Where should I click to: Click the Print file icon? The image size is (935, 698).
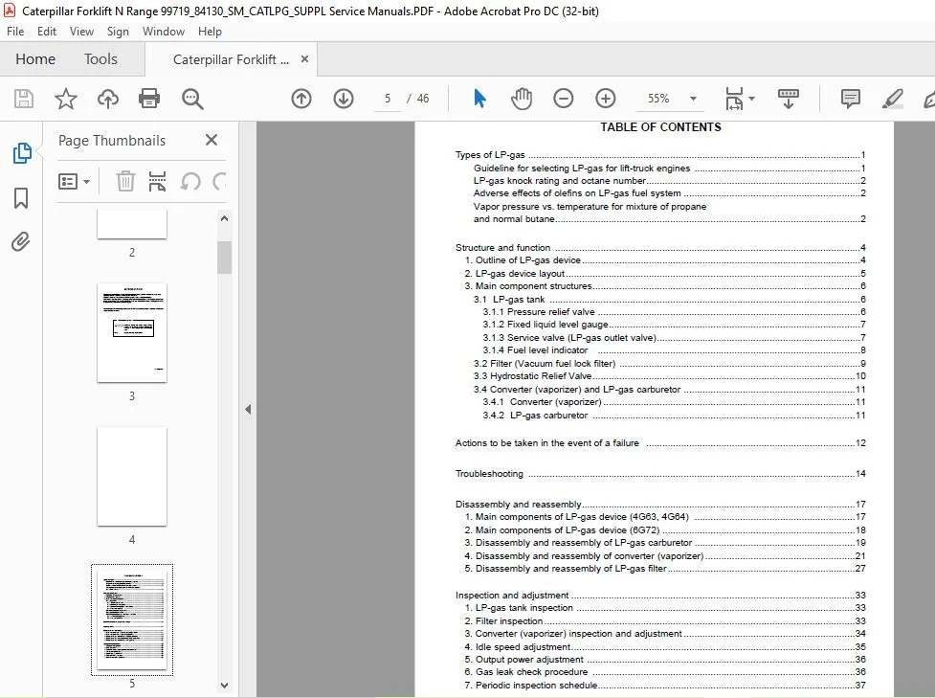149,99
